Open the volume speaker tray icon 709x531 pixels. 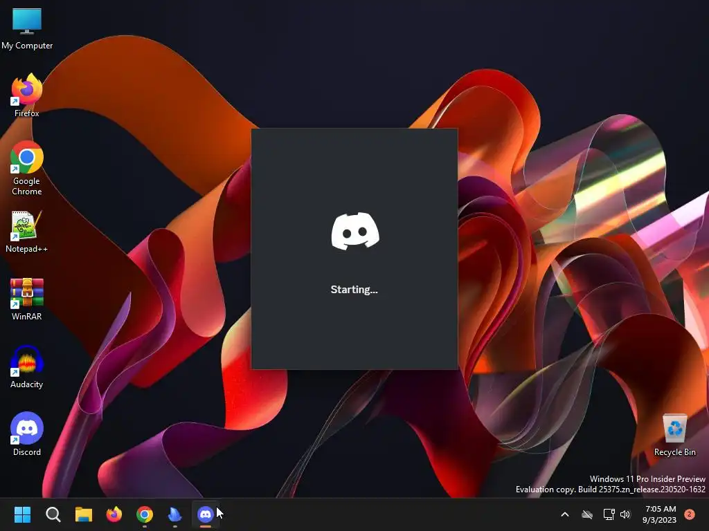625,514
